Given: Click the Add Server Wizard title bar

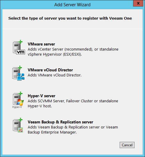Looking at the screenshot, I should (x=72, y=5).
